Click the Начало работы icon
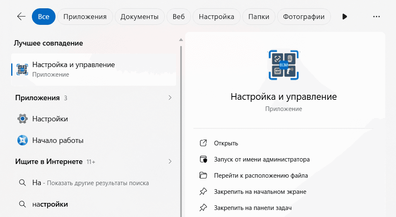The image size is (396, 217). click(22, 140)
